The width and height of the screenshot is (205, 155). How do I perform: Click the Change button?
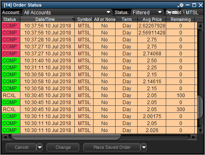[63, 147]
